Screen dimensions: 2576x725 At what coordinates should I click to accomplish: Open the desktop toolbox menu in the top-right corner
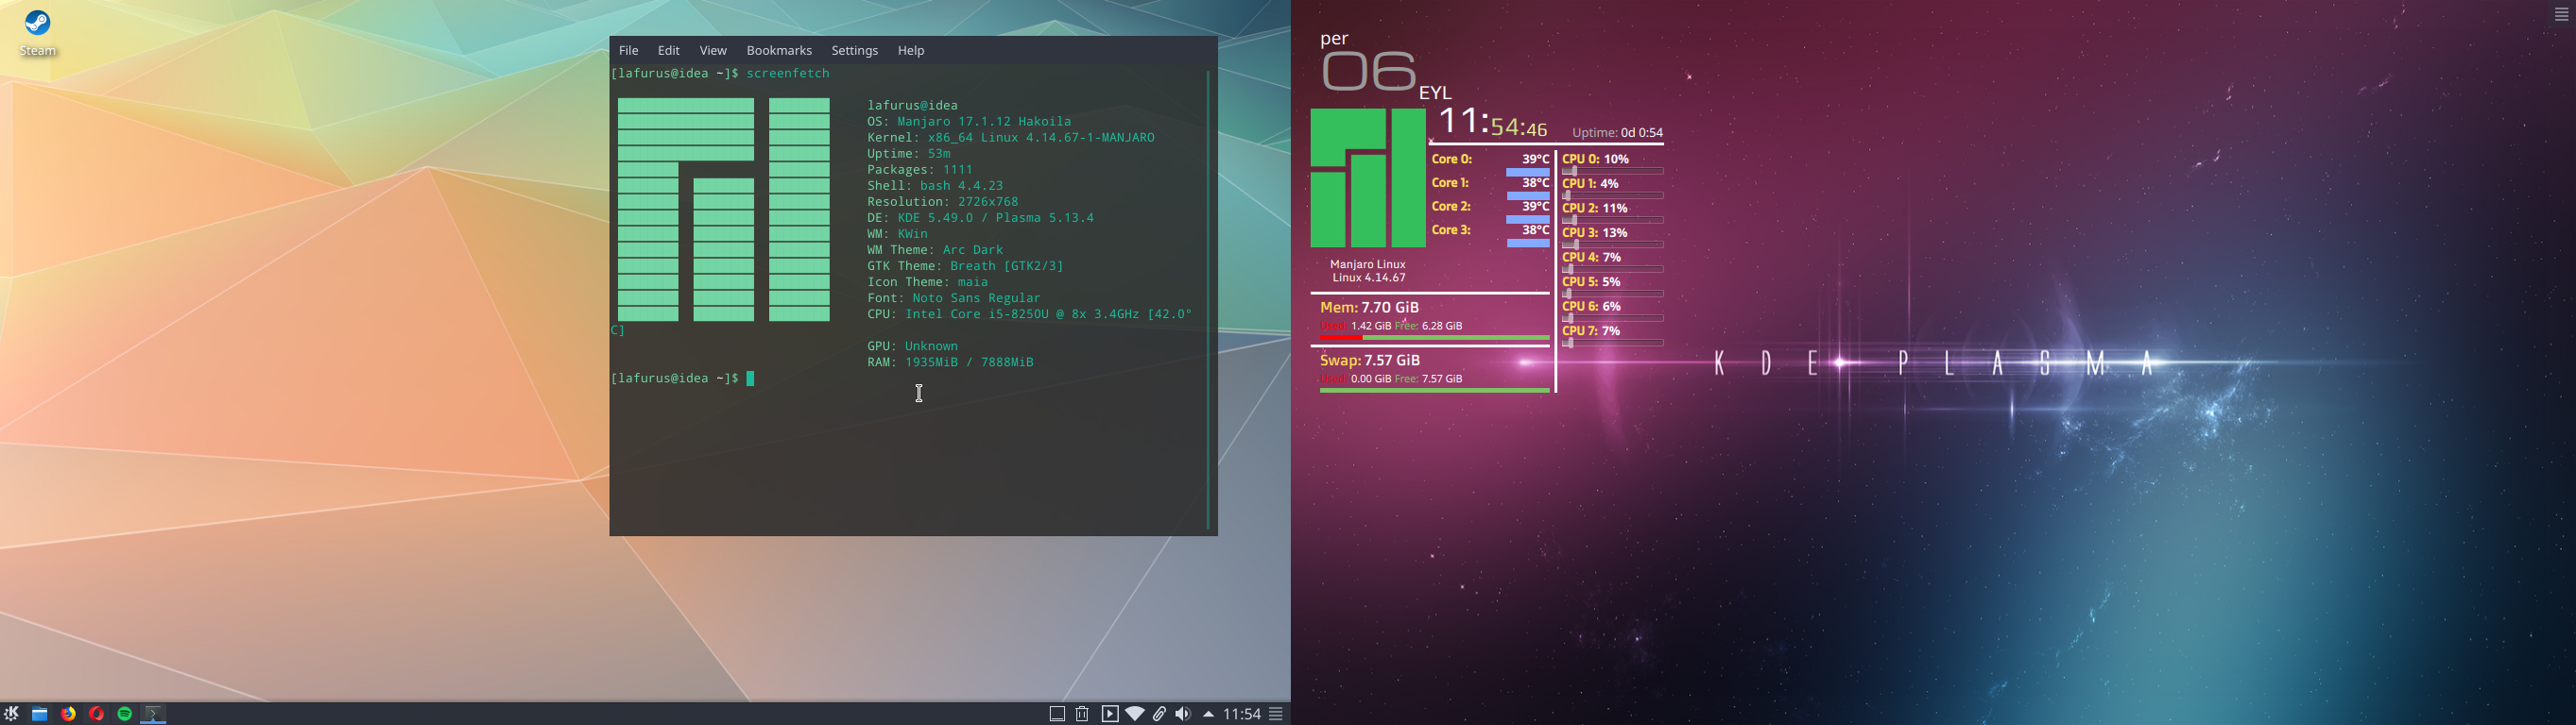(x=2561, y=14)
